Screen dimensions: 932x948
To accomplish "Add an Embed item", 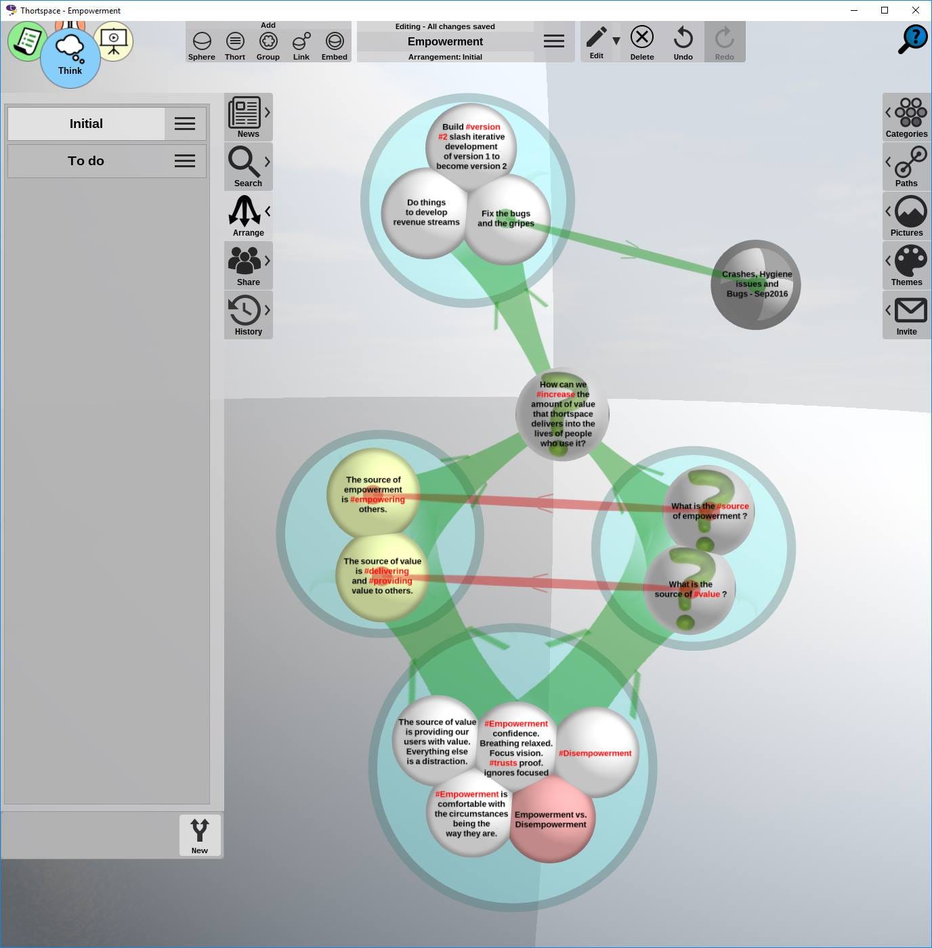I will click(335, 46).
